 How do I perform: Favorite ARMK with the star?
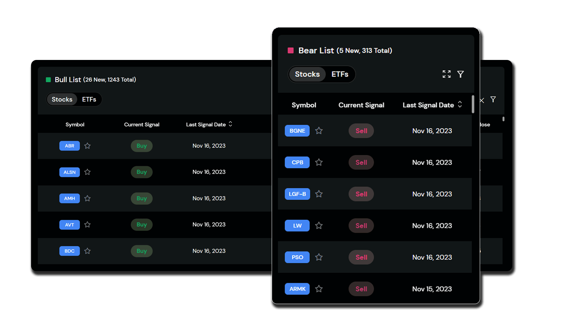tap(319, 289)
